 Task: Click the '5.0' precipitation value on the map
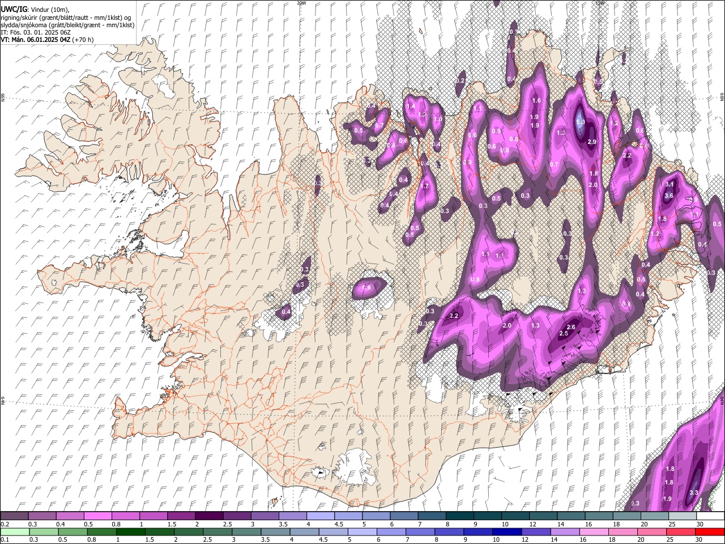581,122
